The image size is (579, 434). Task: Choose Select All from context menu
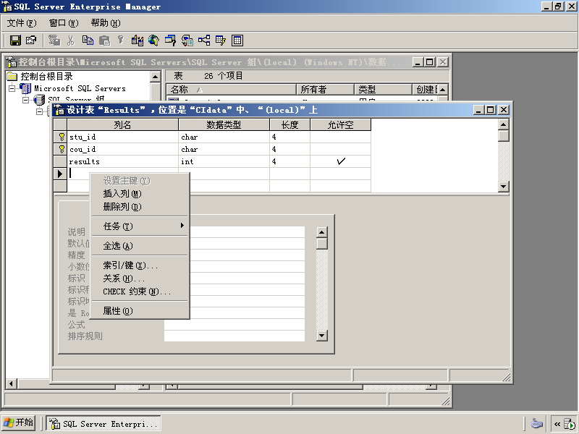click(140, 246)
